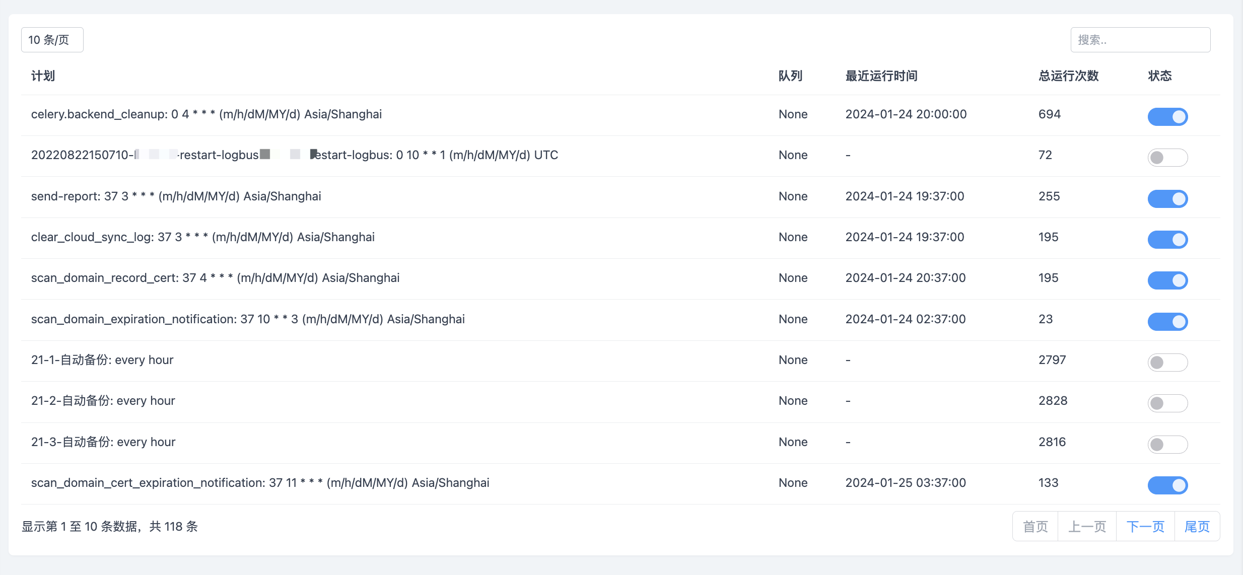The height and width of the screenshot is (575, 1243).
Task: Sort by the 计划 column header
Action: [43, 76]
